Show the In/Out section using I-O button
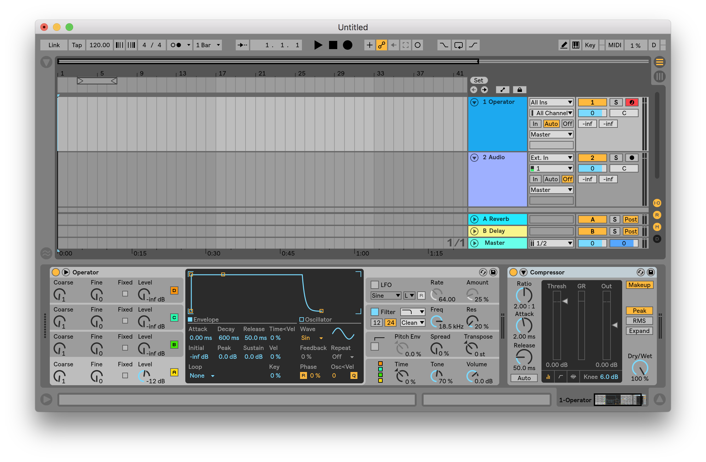The height and width of the screenshot is (462, 706). [657, 203]
